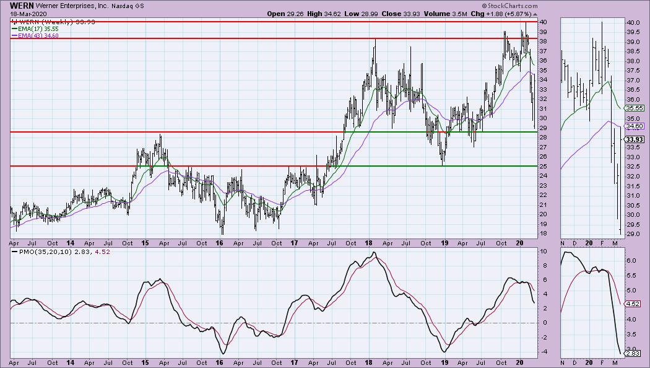Click year 19 on the PMO panel's bottom axis
Viewport: 650px width, 368px height.
(444, 362)
